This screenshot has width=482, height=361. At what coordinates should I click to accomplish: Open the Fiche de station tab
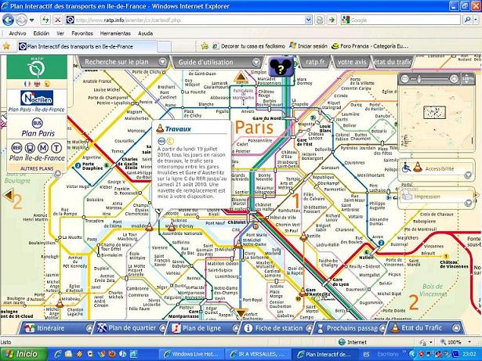277,328
